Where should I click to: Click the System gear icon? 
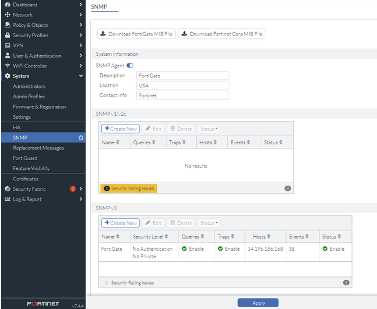coord(8,76)
